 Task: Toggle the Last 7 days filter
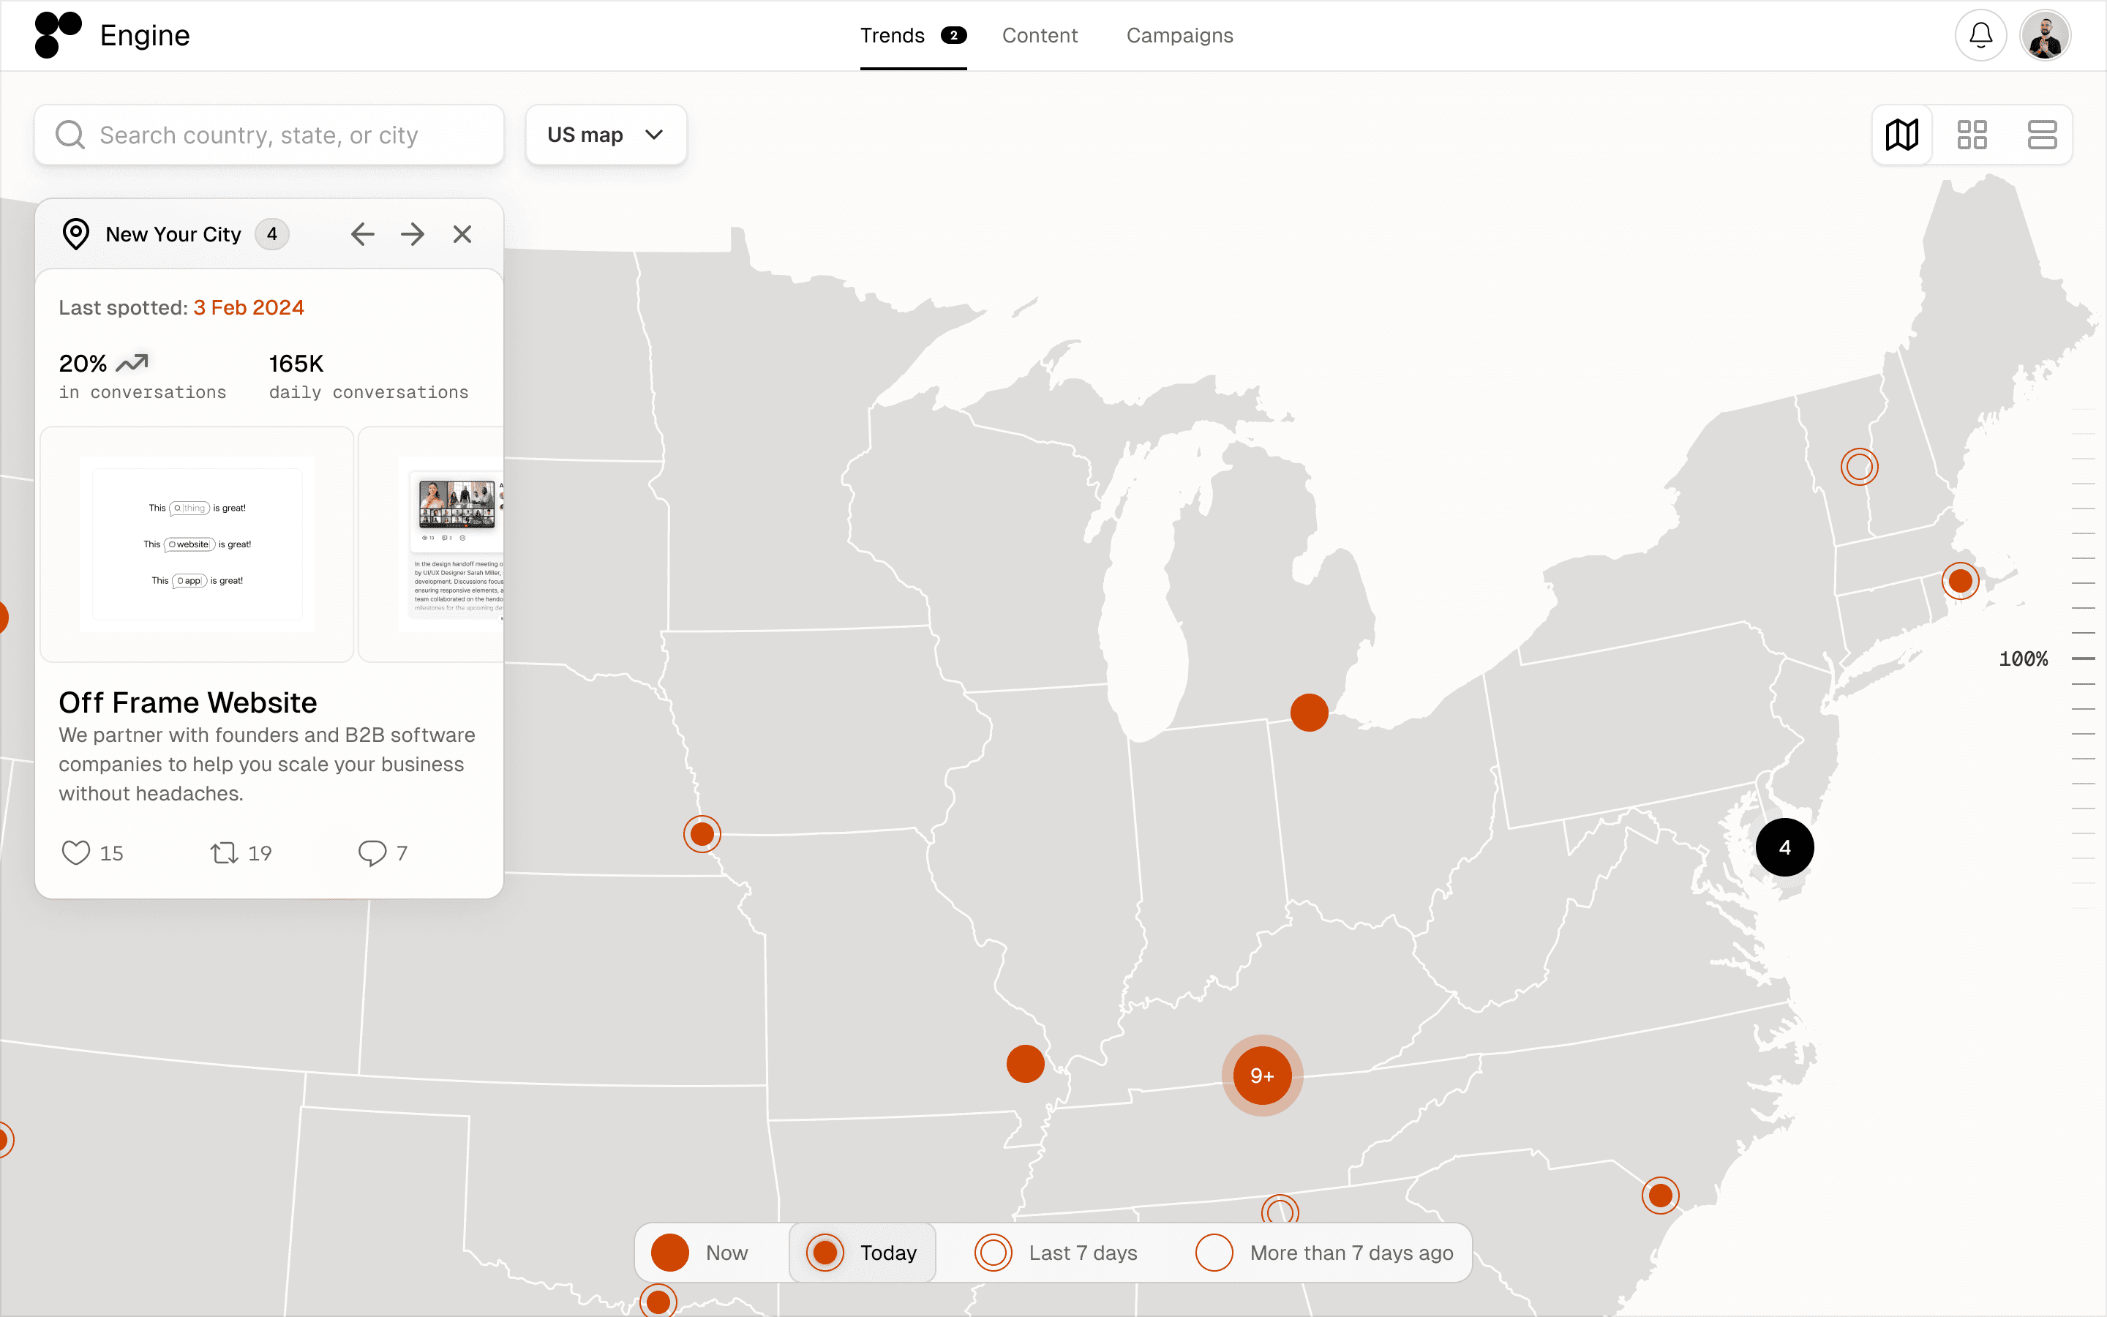point(1056,1253)
